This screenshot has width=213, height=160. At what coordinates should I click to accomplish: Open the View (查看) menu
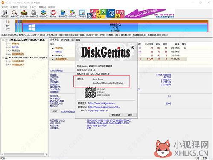tap(42, 7)
